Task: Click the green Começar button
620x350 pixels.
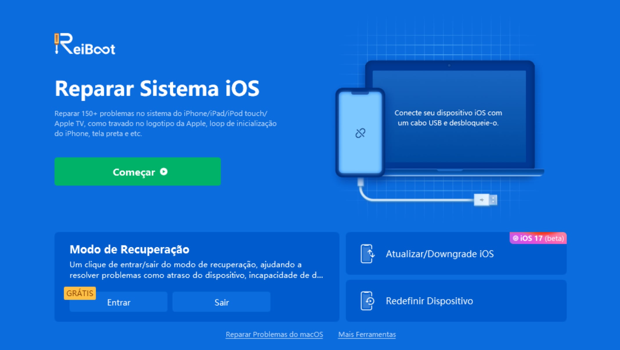Action: pos(138,172)
